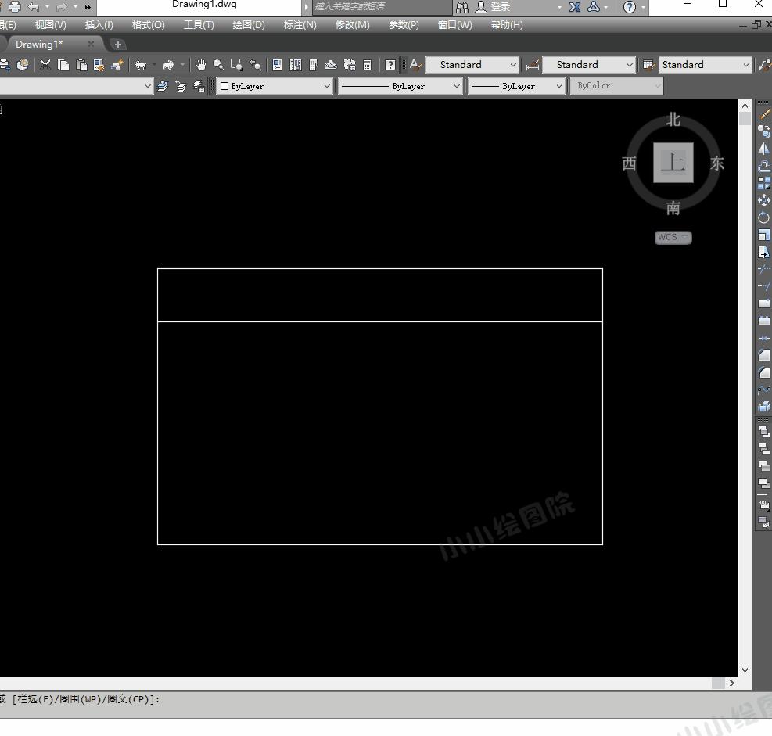Open the 修改(M) menu

pyautogui.click(x=352, y=24)
